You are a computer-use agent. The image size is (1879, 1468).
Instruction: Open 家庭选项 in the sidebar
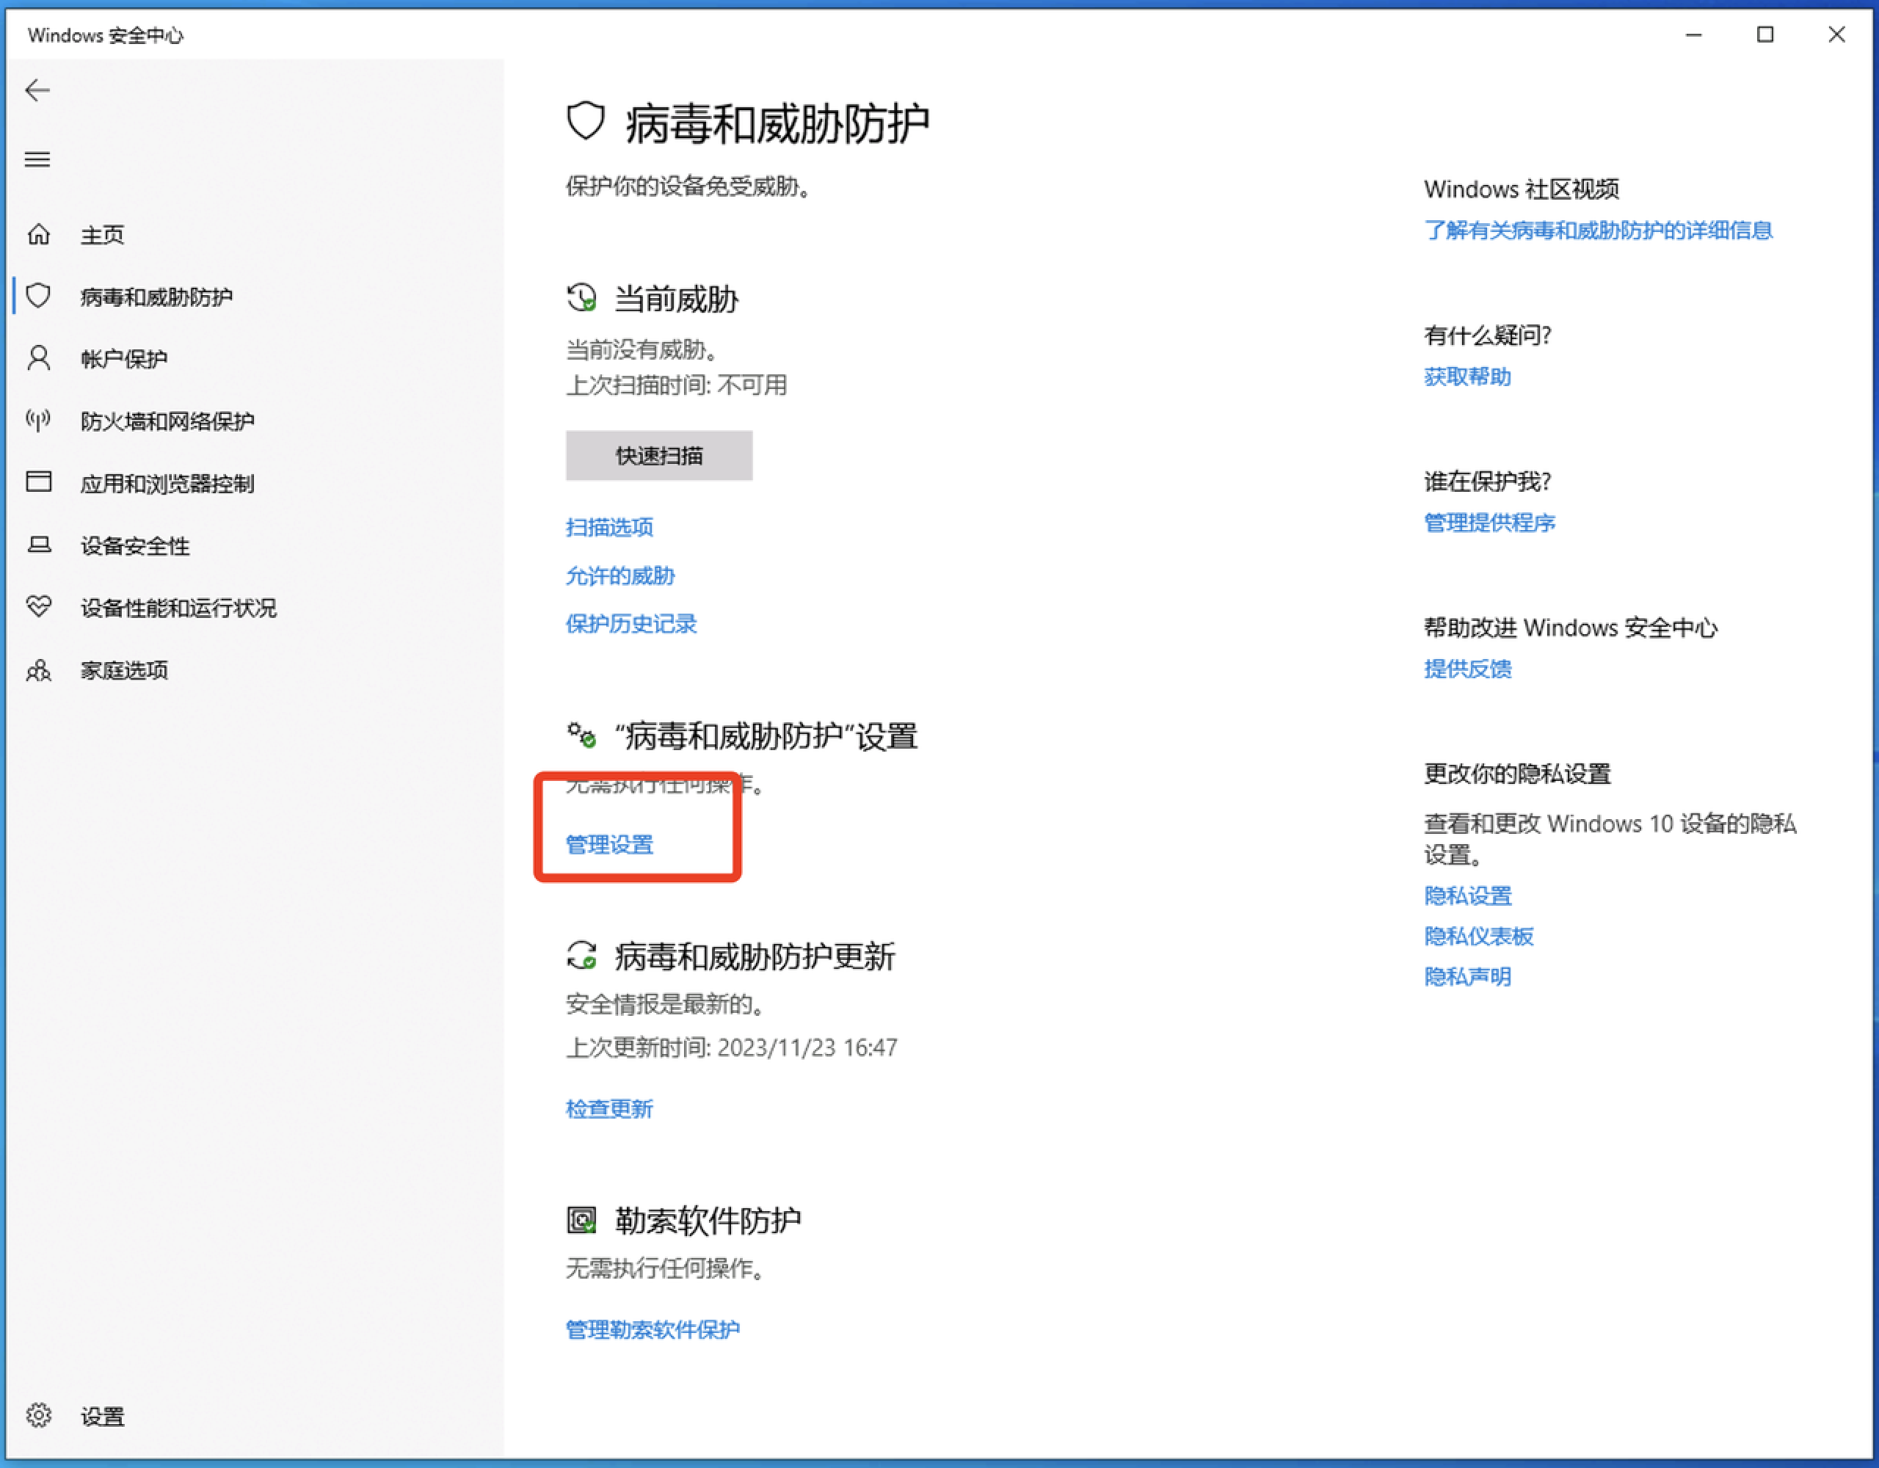tap(124, 670)
